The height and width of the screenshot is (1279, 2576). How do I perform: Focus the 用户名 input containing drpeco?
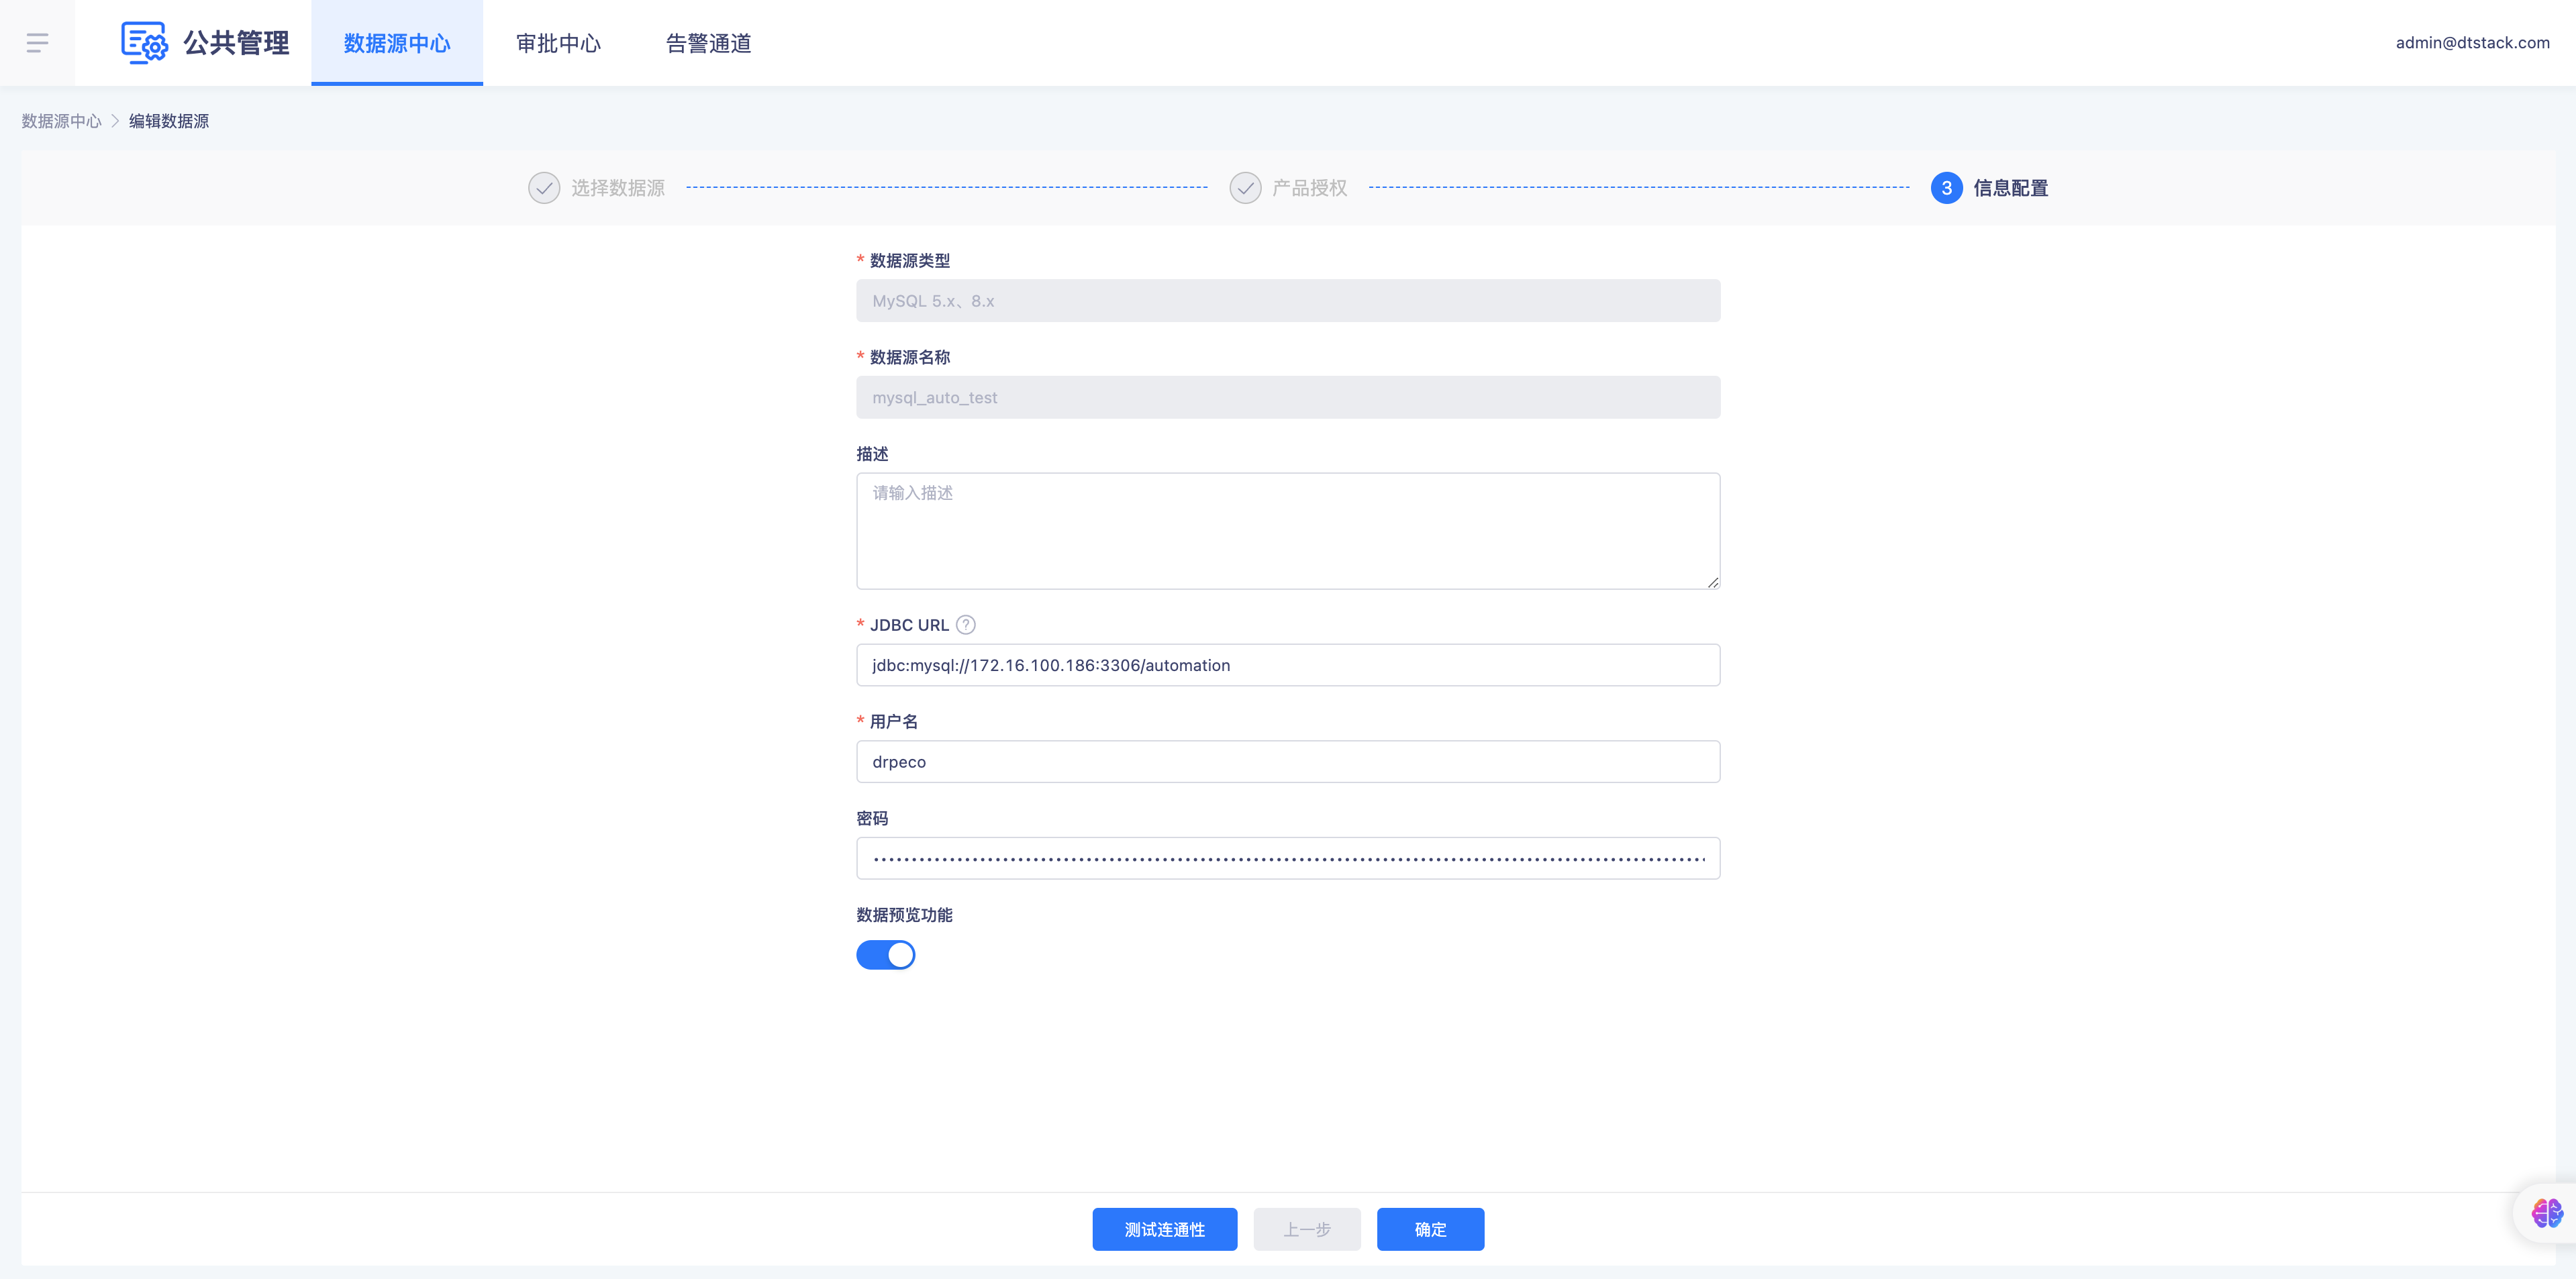coord(1288,762)
